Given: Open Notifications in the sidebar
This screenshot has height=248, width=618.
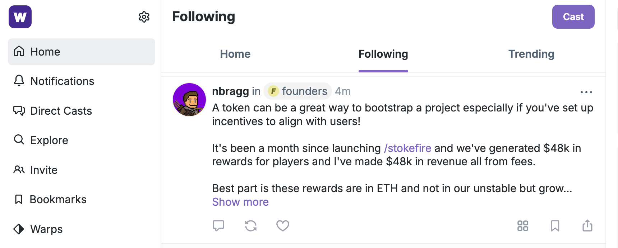Looking at the screenshot, I should coord(62,81).
